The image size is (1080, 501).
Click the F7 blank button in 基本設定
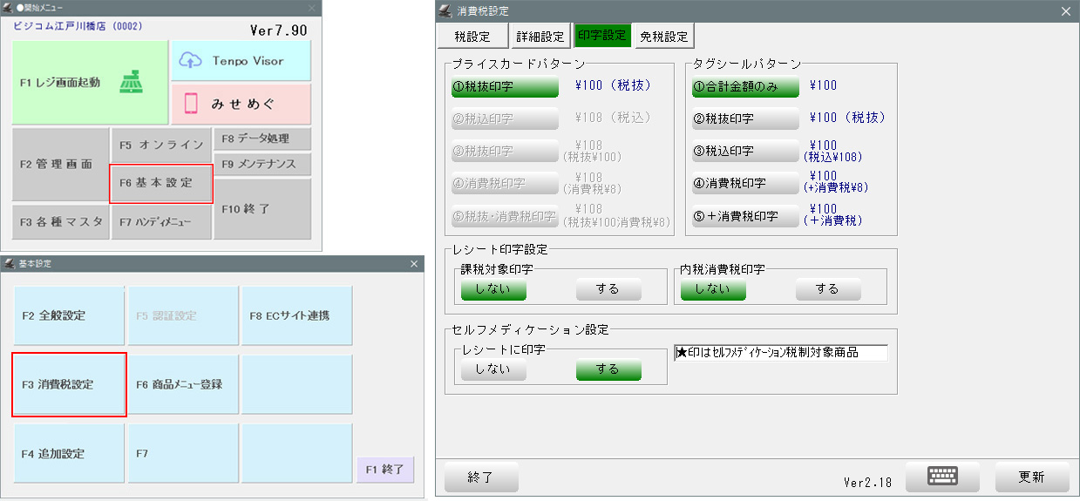coord(183,453)
